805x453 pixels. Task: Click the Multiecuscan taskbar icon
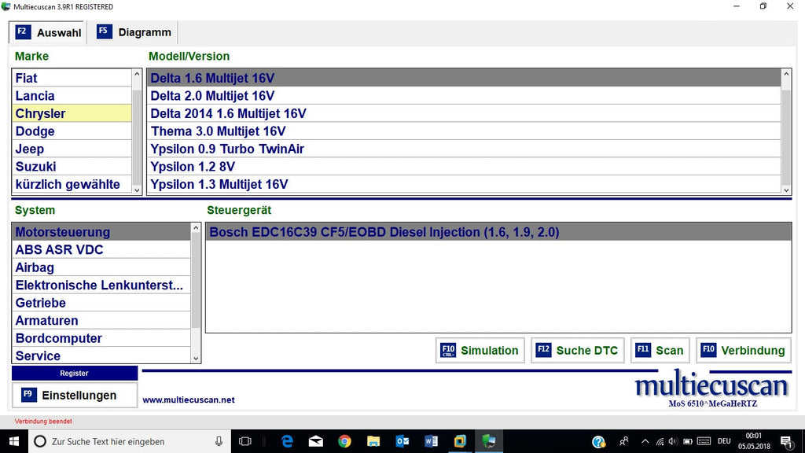click(489, 441)
